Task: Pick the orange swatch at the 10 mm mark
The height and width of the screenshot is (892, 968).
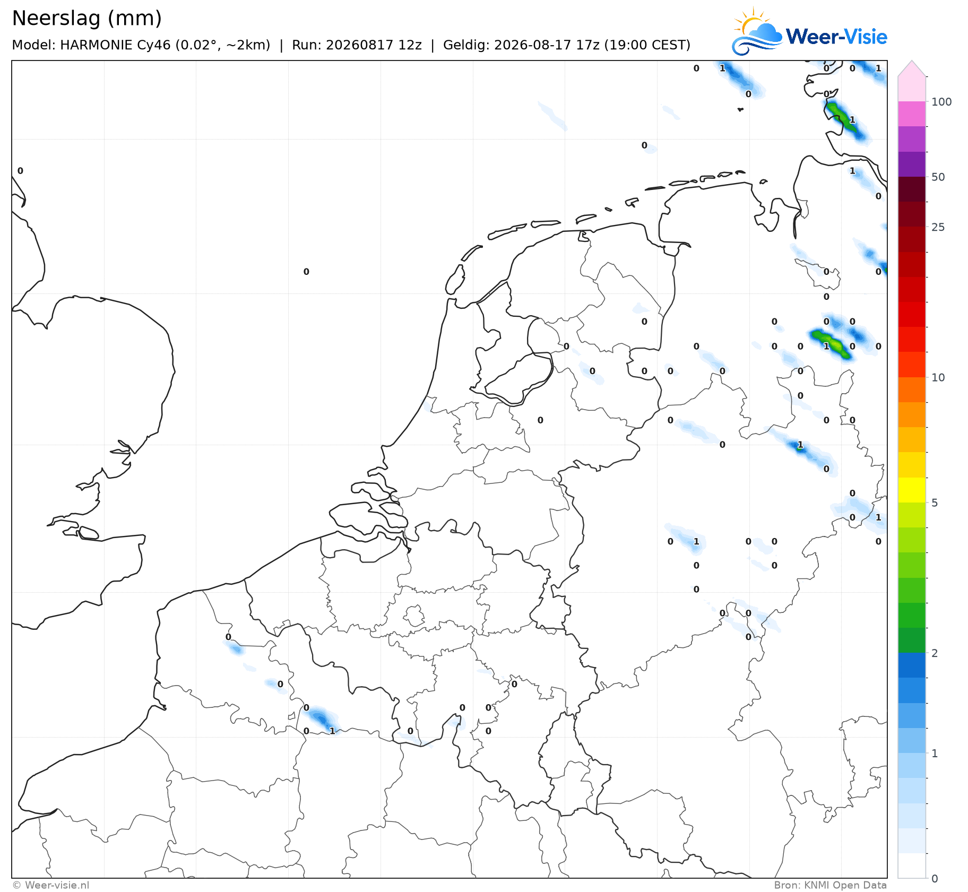Action: pos(912,389)
